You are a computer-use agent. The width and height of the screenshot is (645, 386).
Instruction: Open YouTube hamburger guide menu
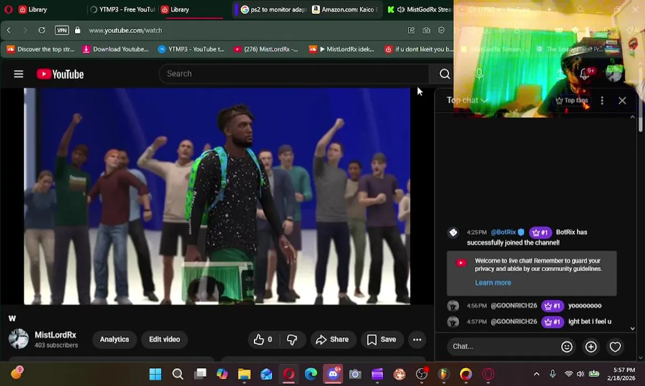(x=19, y=74)
